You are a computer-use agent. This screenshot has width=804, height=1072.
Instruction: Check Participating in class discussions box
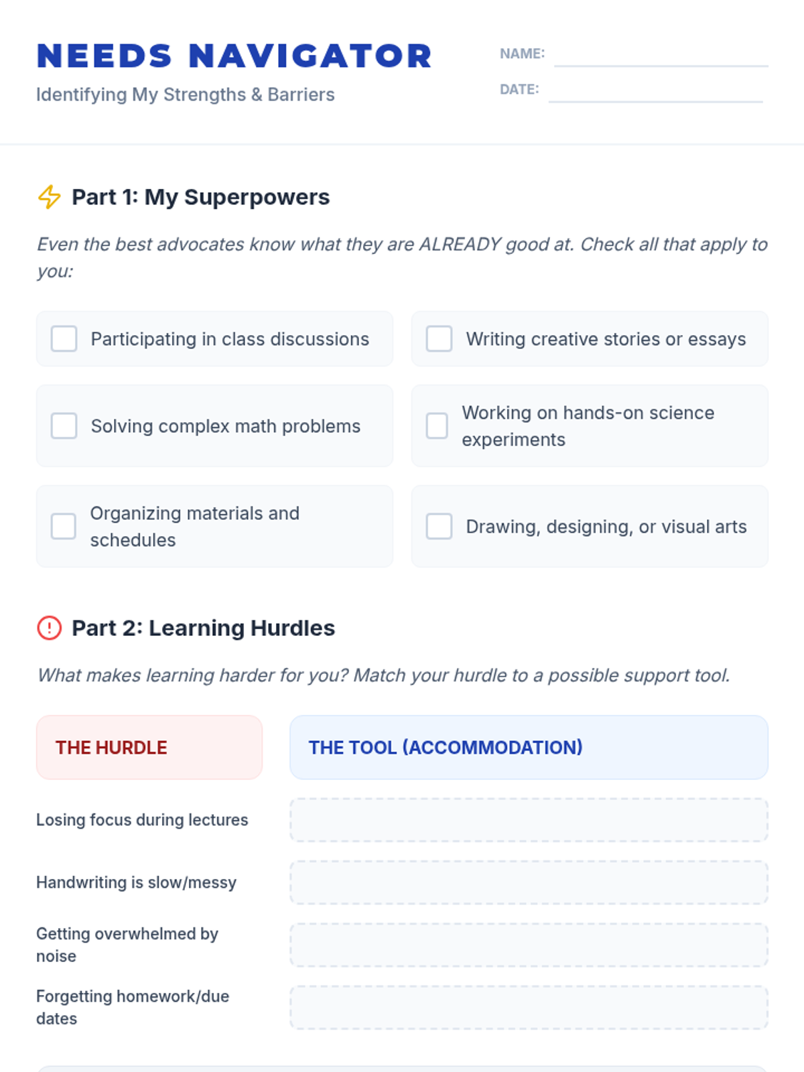coord(64,339)
